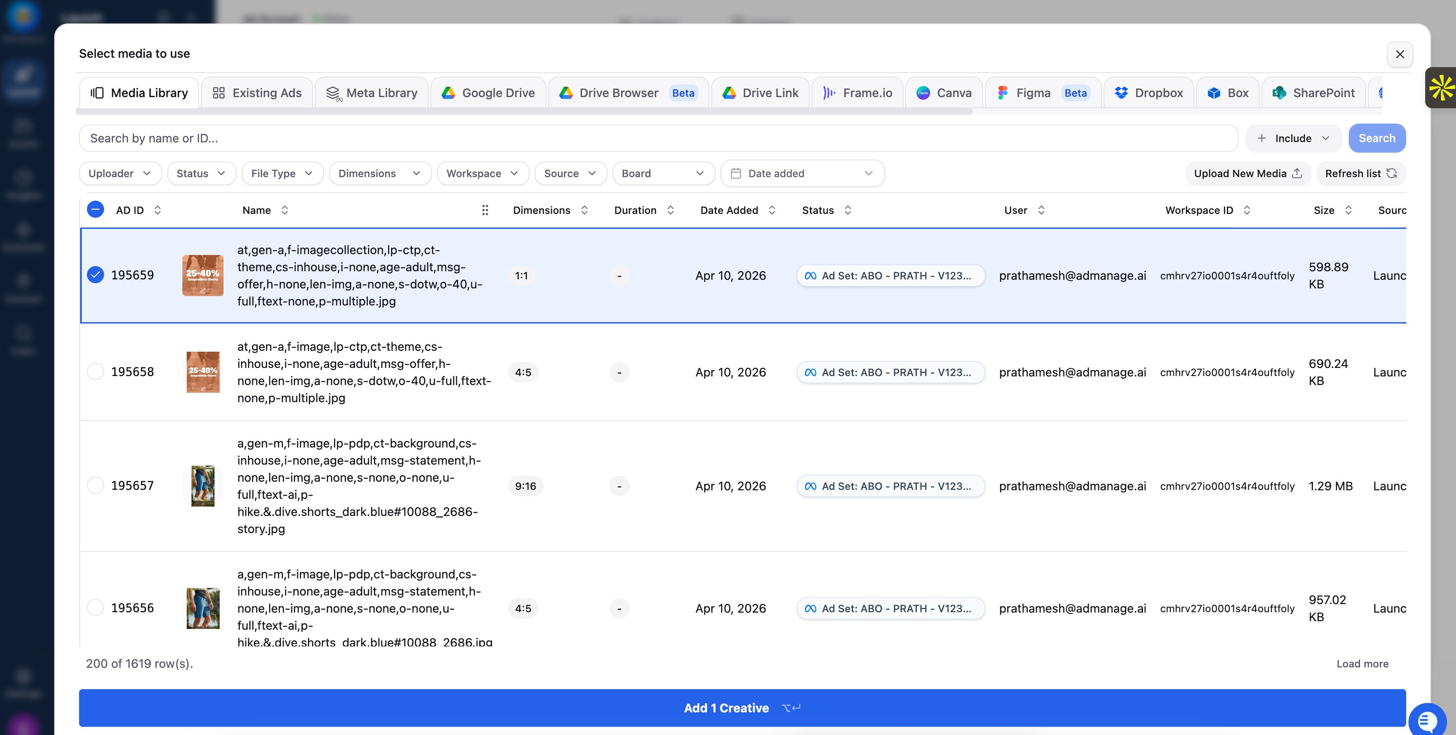Click Ad Set status badge for 195658
Viewport: 1456px width, 735px height.
coord(891,372)
